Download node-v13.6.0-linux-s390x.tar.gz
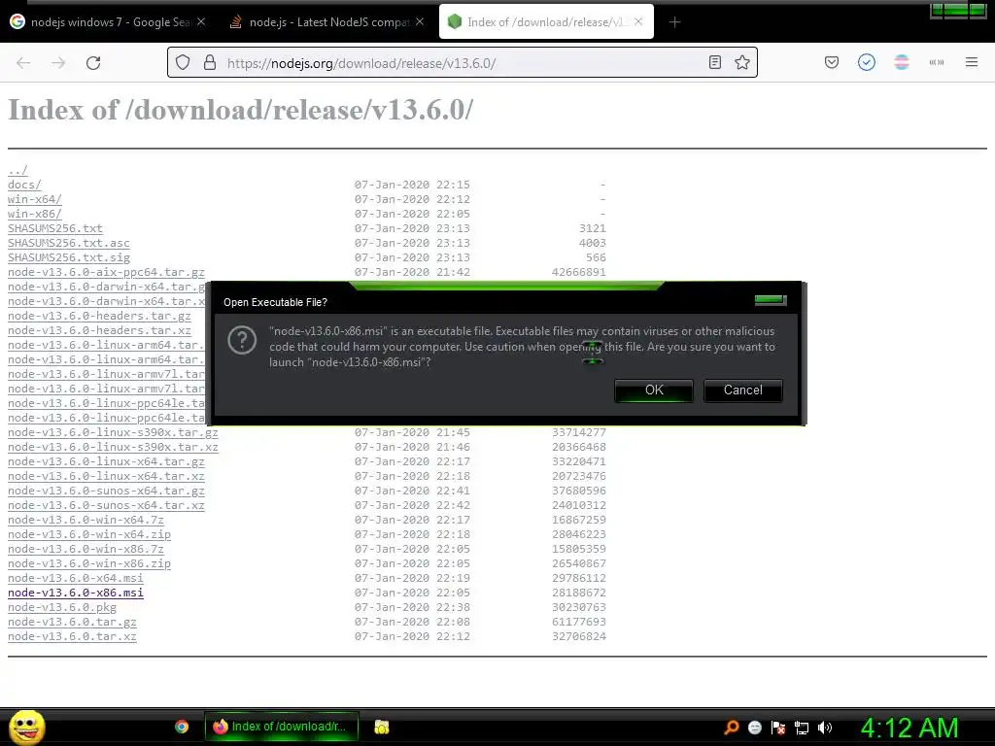995x746 pixels. point(113,432)
